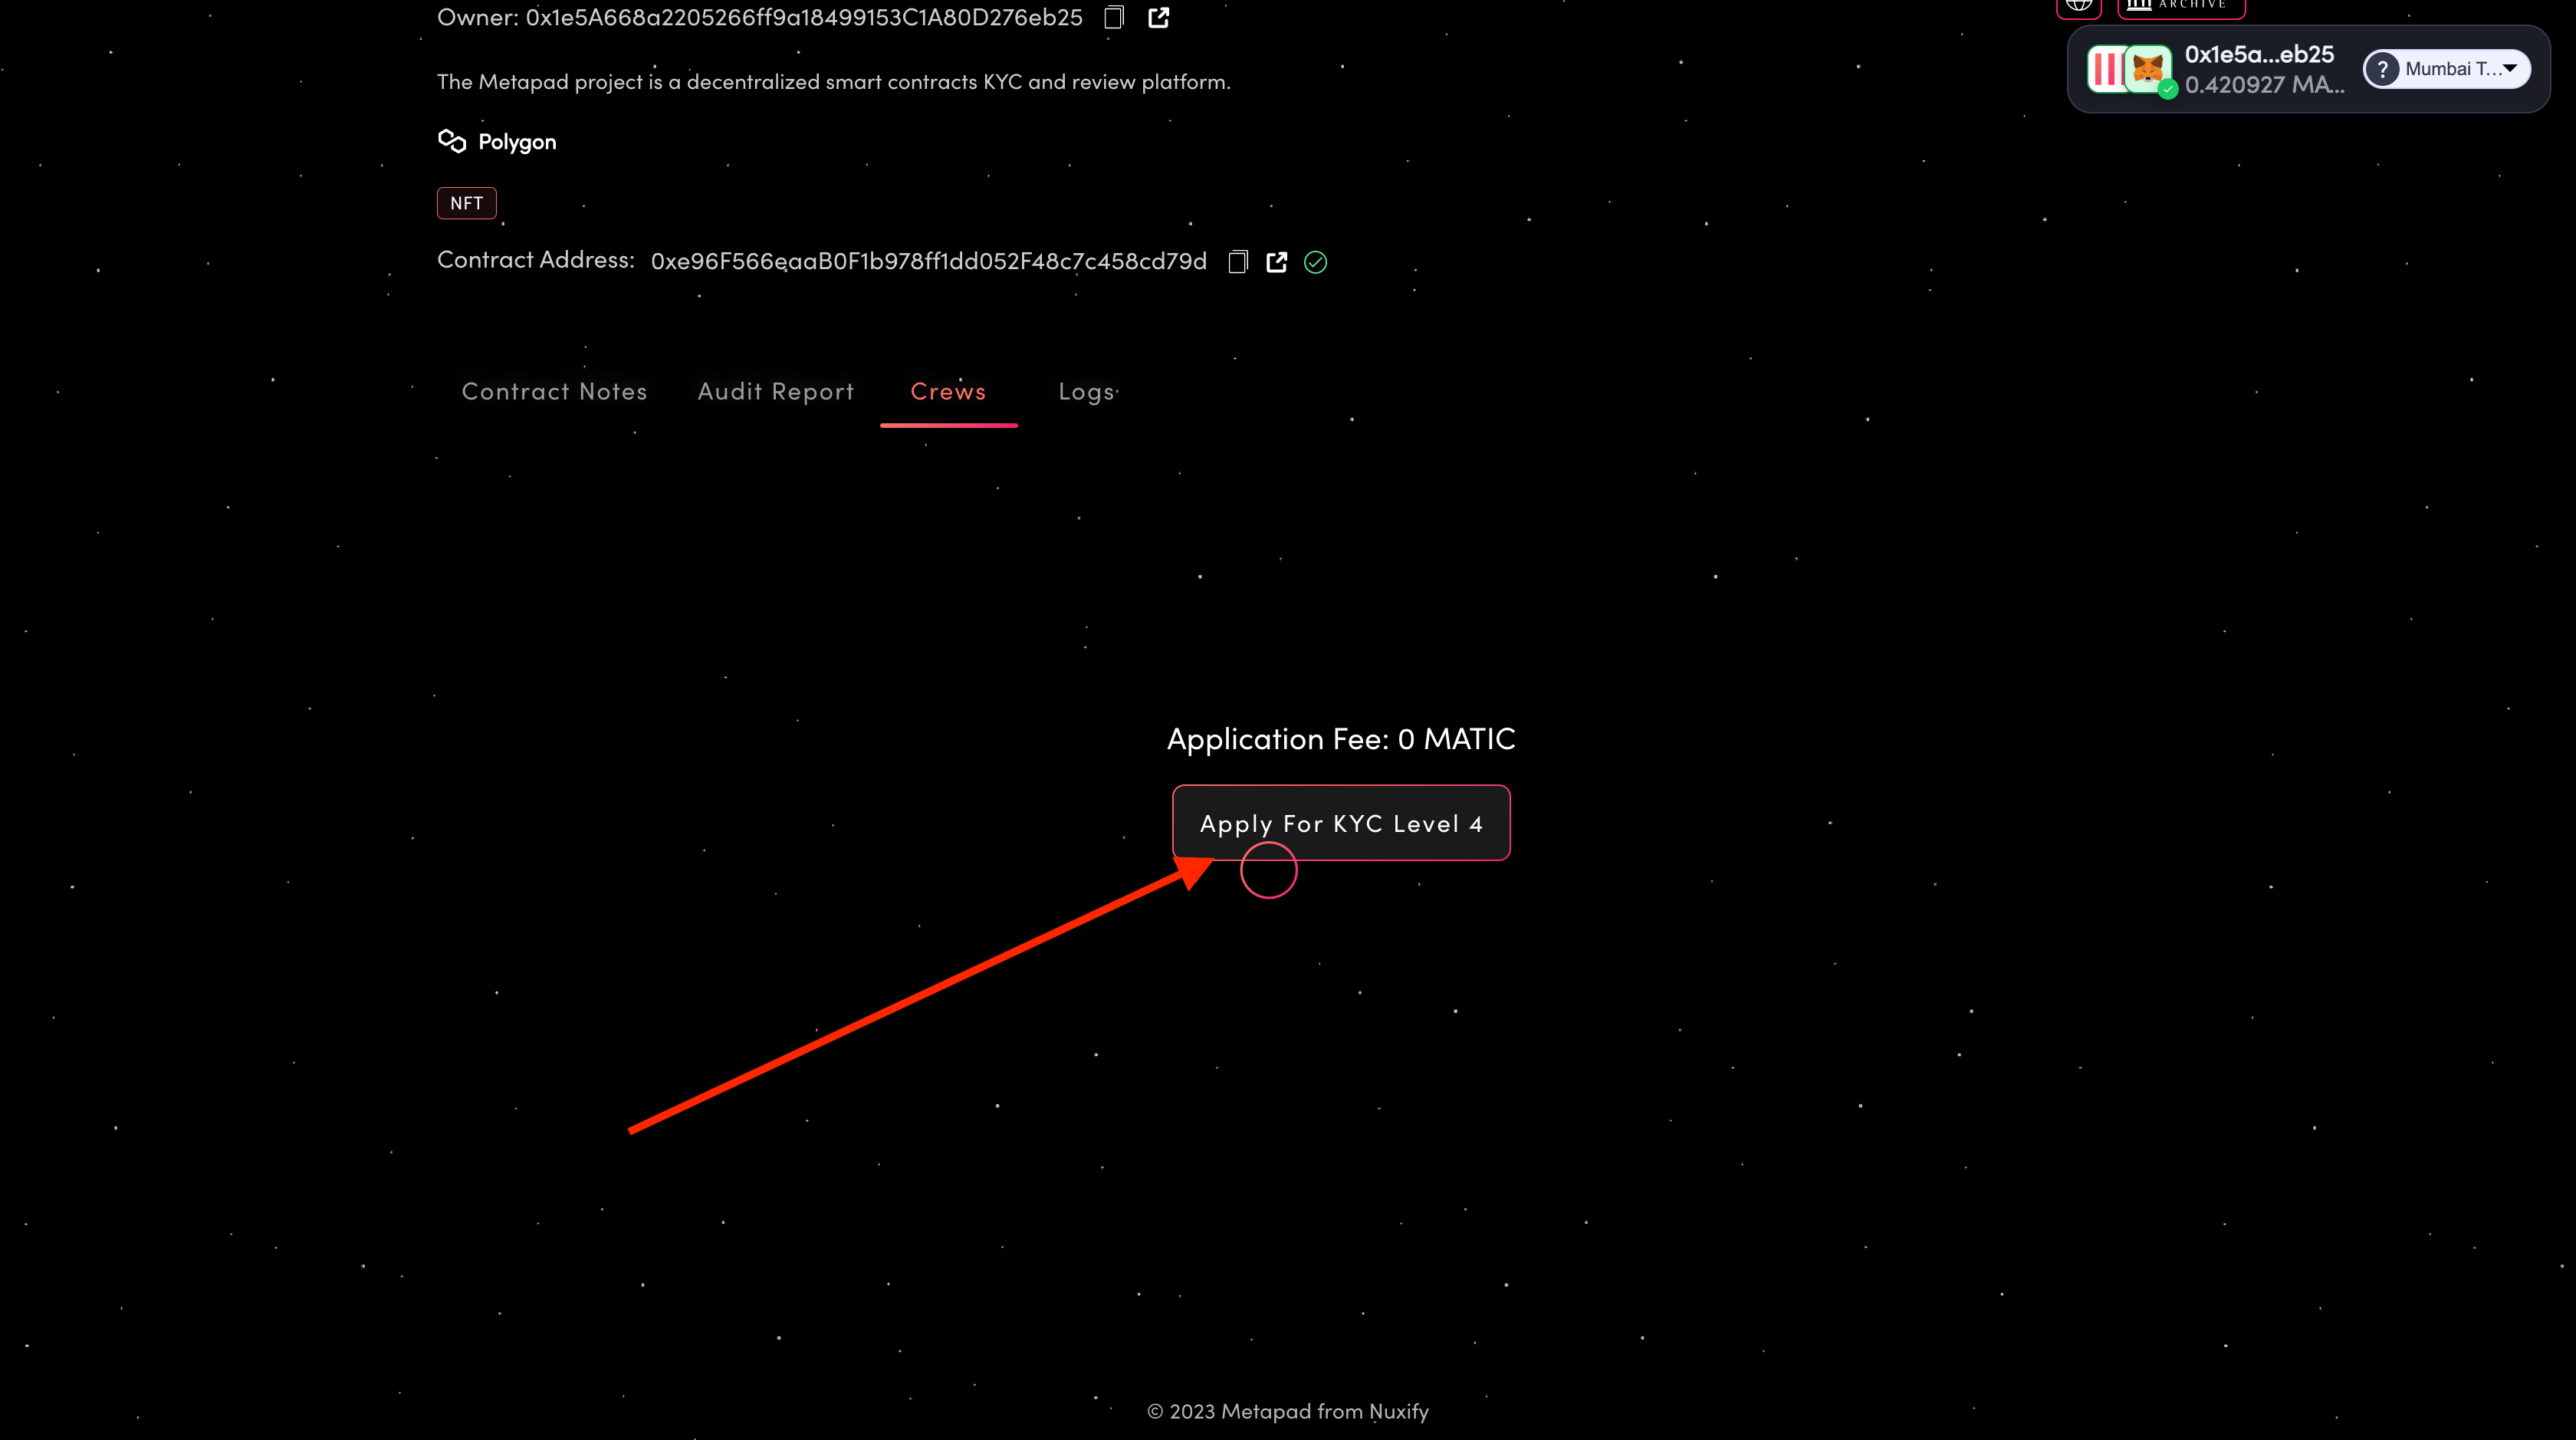Click the Polygon chain icon

(452, 141)
